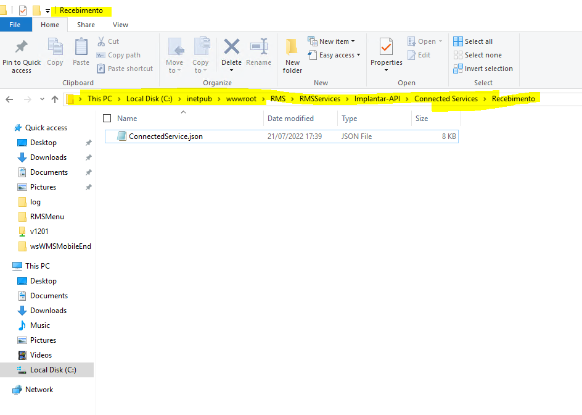Open the recent locations dropdown arrow

point(42,99)
